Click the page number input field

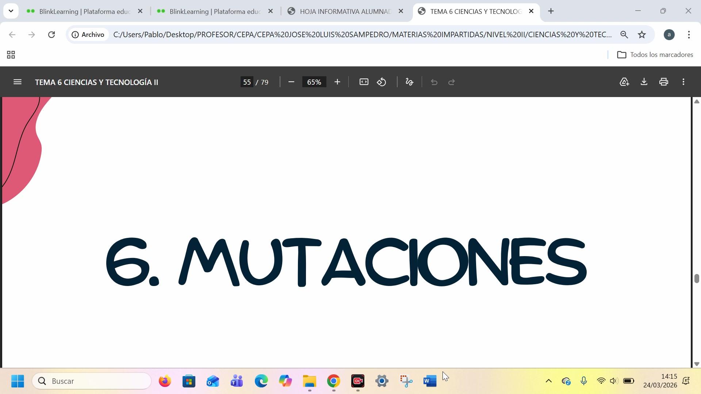point(247,82)
